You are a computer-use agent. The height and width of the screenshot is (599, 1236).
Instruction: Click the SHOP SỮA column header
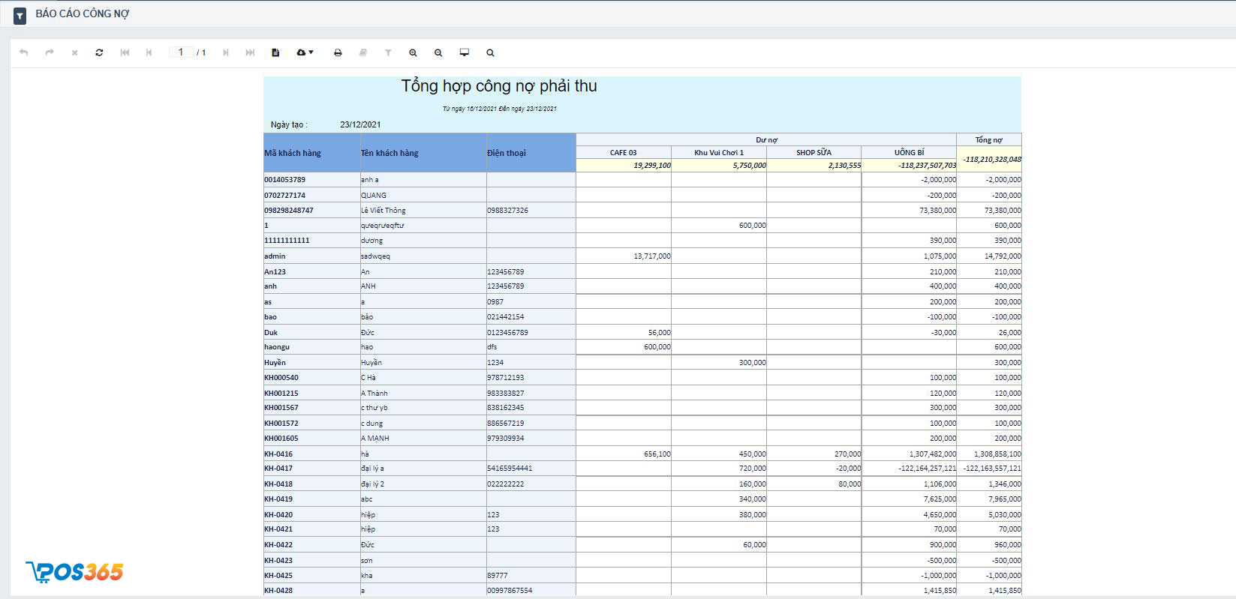click(x=813, y=152)
